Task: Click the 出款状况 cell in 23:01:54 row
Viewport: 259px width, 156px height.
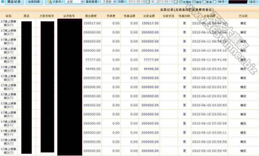Action: click(x=169, y=69)
